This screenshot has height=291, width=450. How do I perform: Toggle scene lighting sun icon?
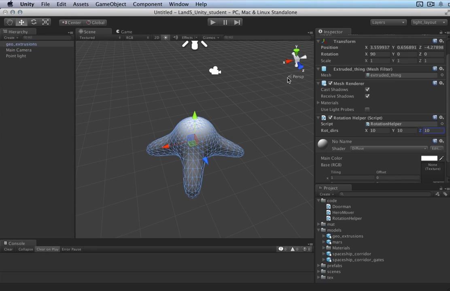(166, 38)
